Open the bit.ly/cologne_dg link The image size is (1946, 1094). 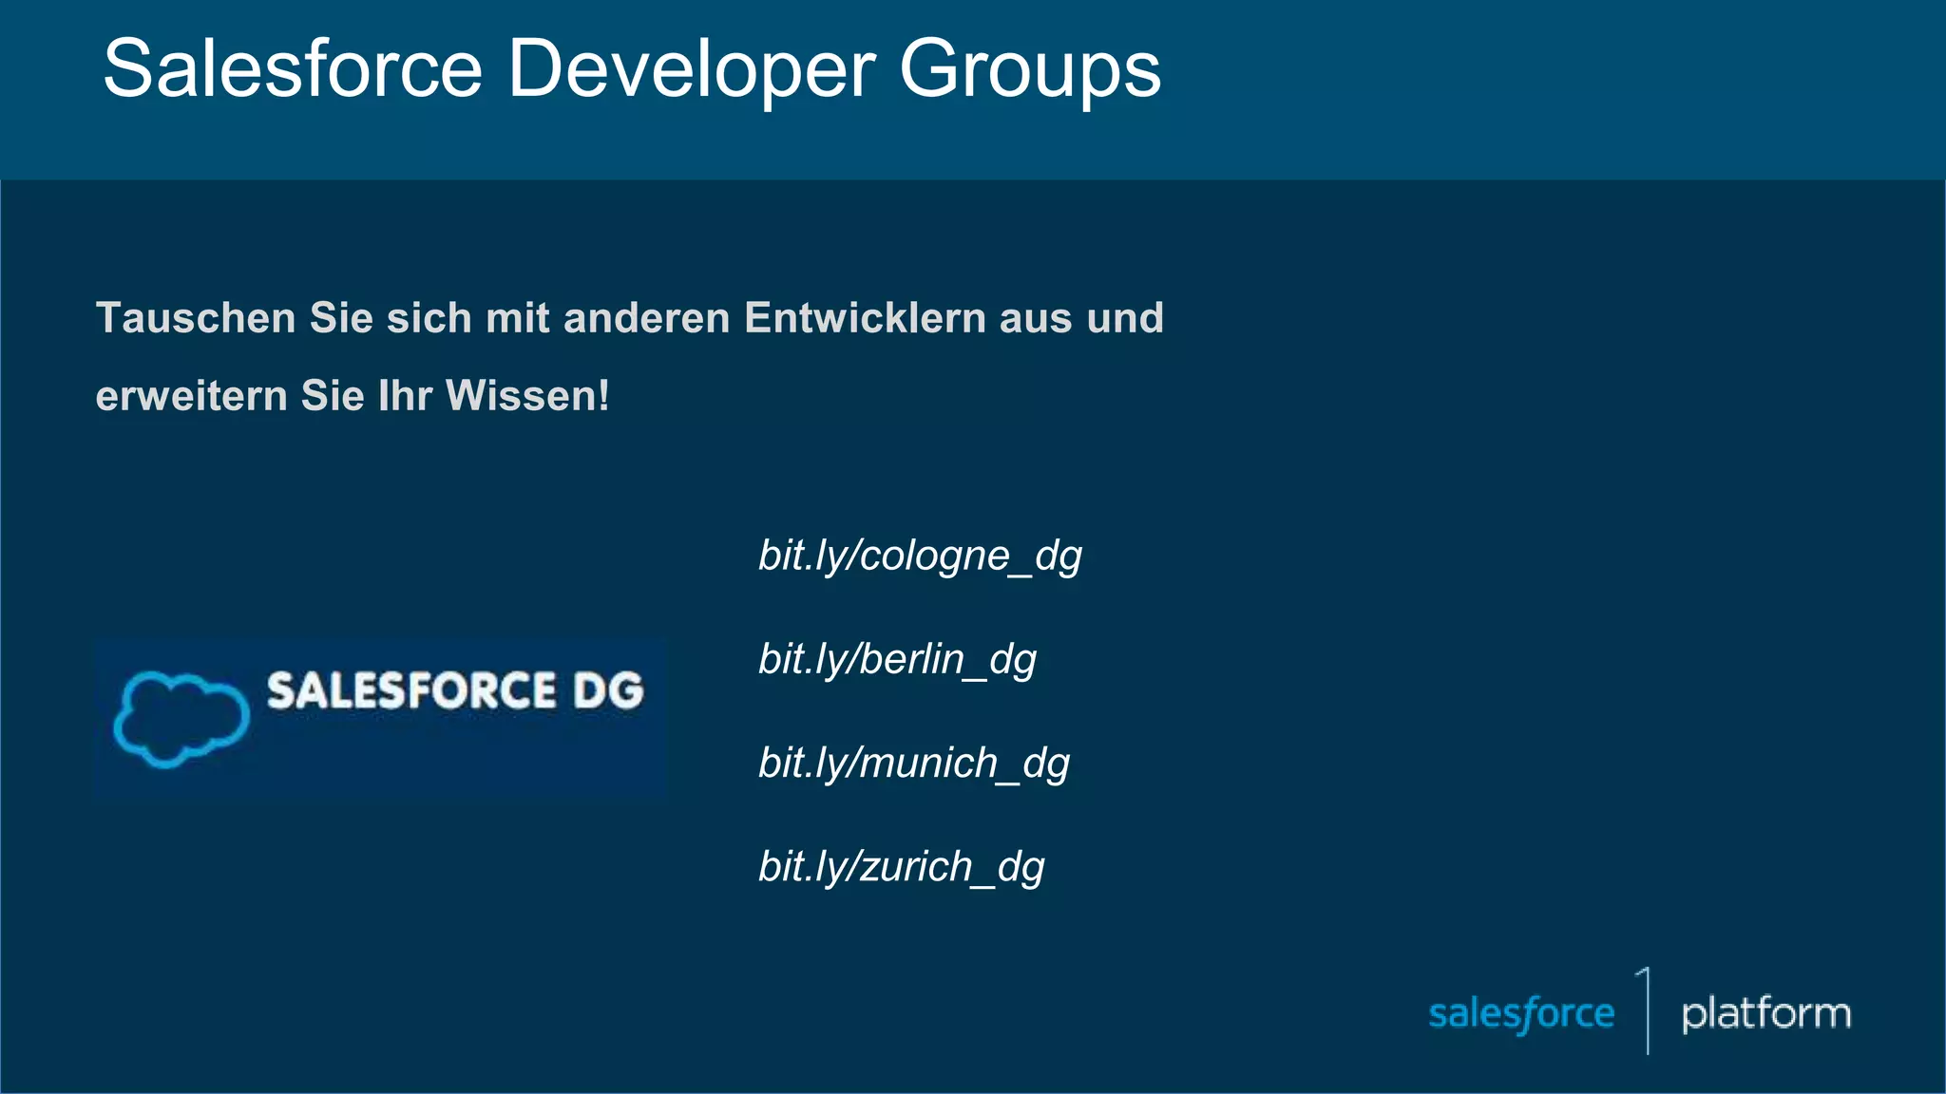click(920, 556)
